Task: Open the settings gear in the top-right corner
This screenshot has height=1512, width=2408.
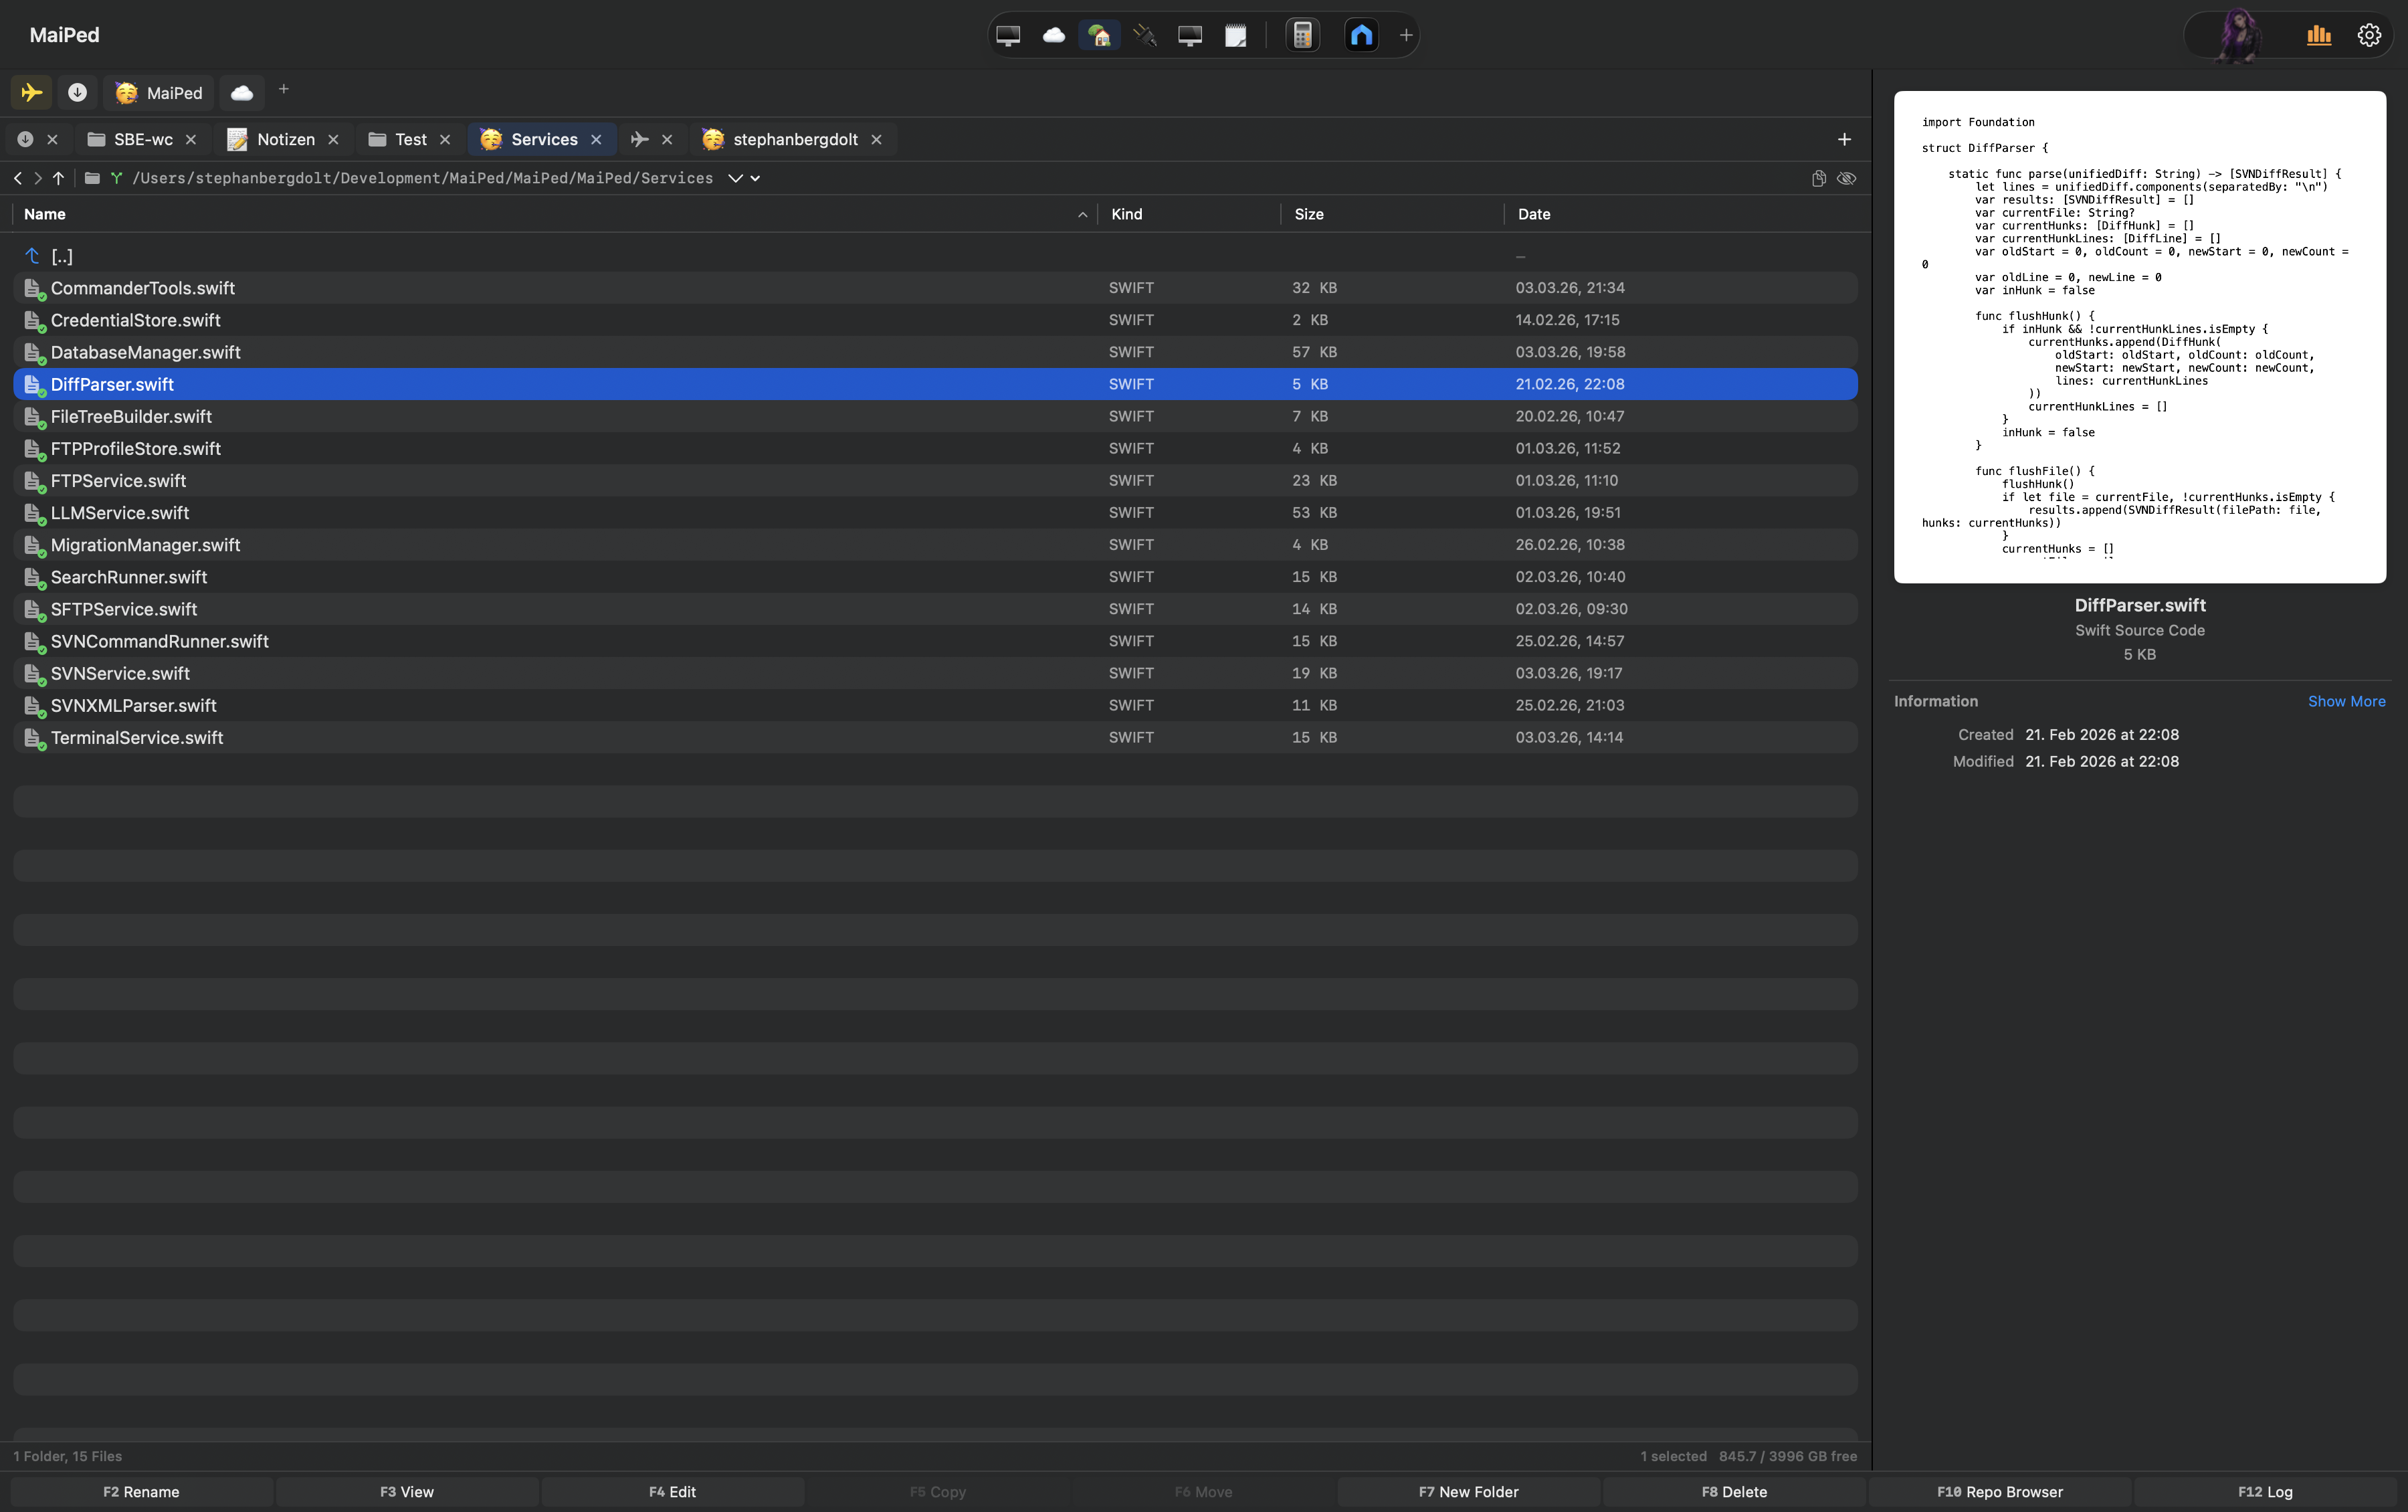Action: 2368,35
